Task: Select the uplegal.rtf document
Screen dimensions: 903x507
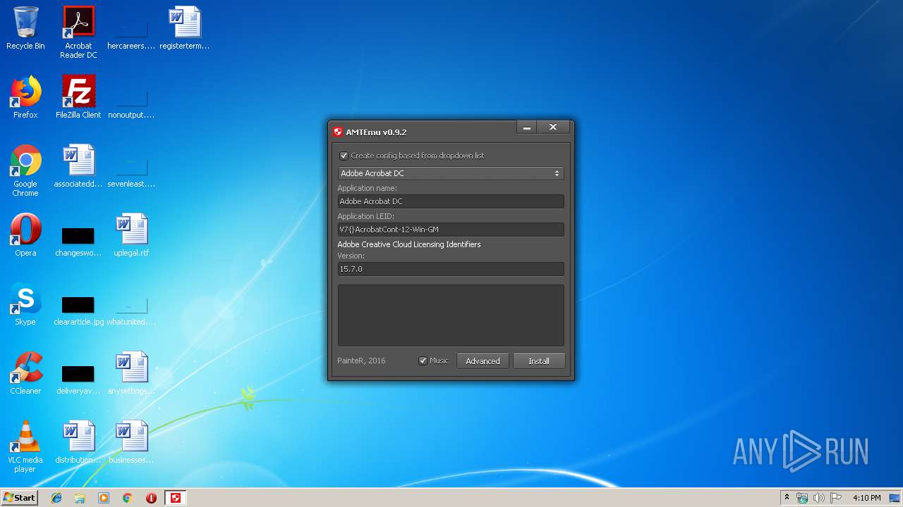Action: tap(131, 236)
